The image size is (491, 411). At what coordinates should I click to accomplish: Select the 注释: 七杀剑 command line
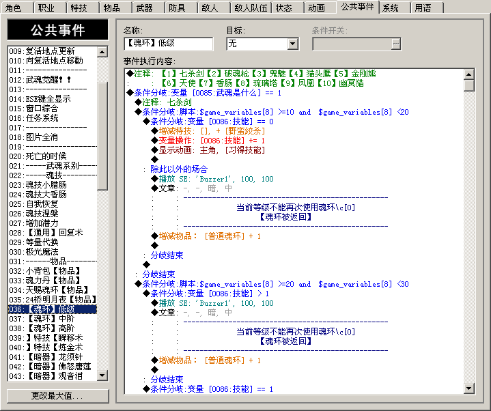coord(163,102)
